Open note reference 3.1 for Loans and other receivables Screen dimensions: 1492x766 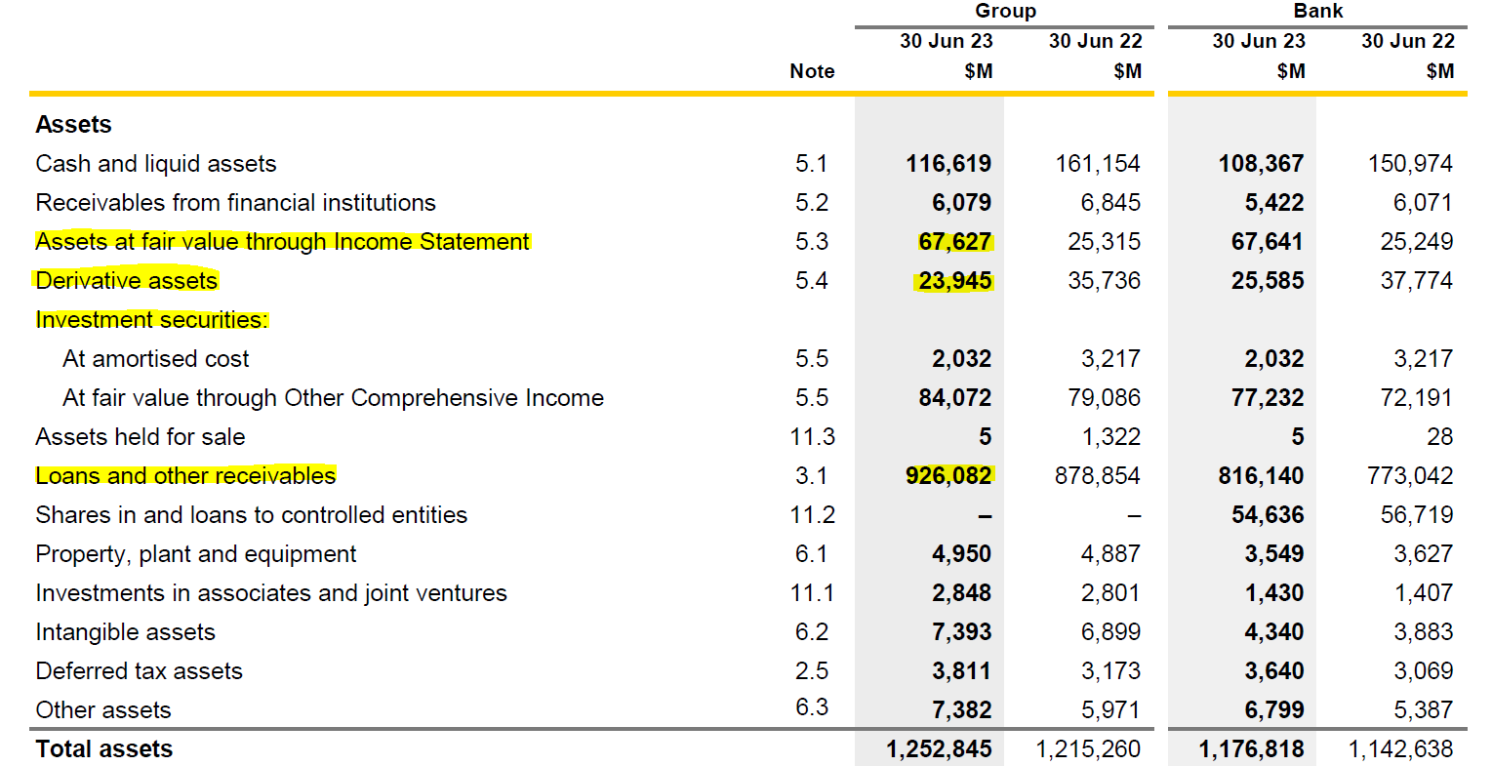[812, 476]
